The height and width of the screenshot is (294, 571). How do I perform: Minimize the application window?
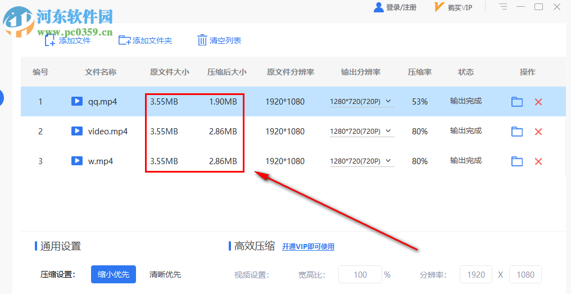click(x=521, y=7)
